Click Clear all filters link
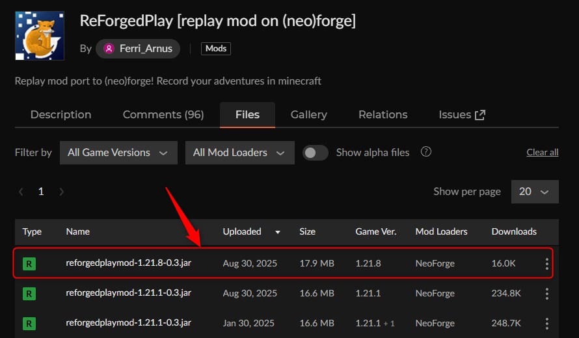Image resolution: width=579 pixels, height=338 pixels. (x=543, y=153)
